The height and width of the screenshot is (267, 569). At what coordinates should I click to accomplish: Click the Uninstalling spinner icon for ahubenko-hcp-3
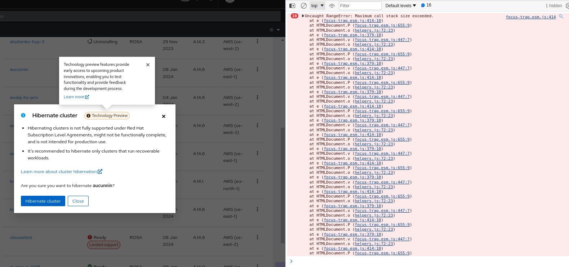pyautogui.click(x=90, y=41)
